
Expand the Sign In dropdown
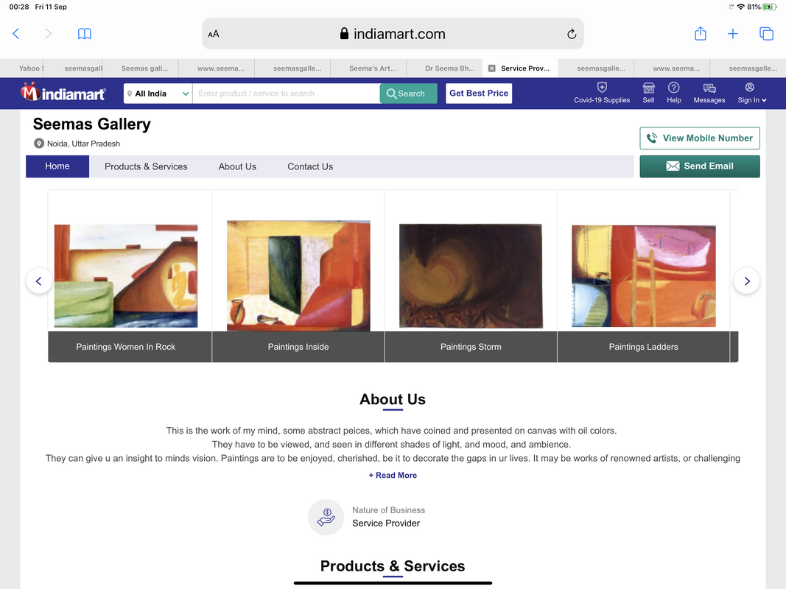click(x=751, y=94)
